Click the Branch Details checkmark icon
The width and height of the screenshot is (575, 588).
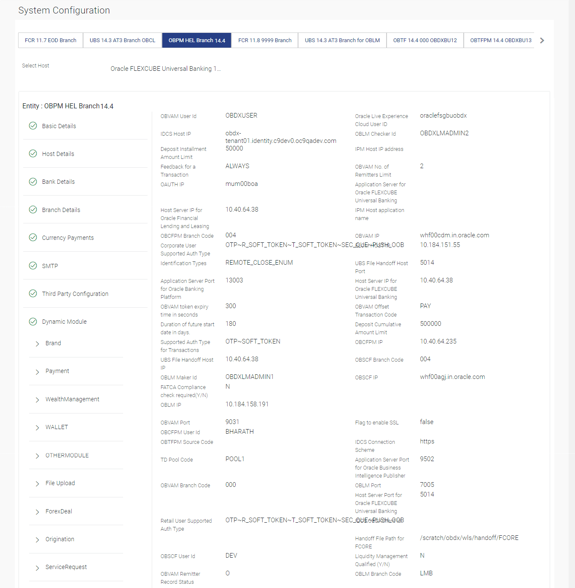point(33,209)
